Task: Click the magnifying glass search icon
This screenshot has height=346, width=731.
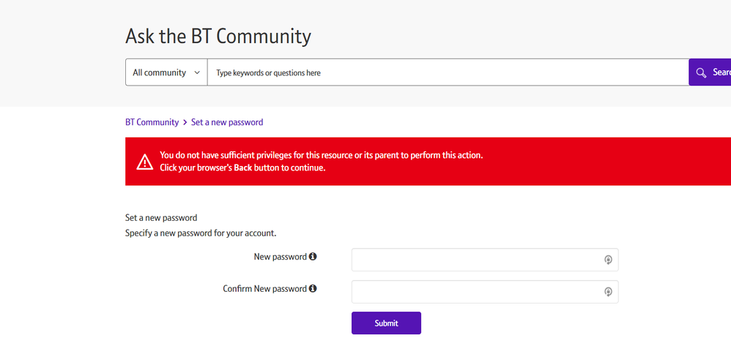Action: click(x=701, y=72)
